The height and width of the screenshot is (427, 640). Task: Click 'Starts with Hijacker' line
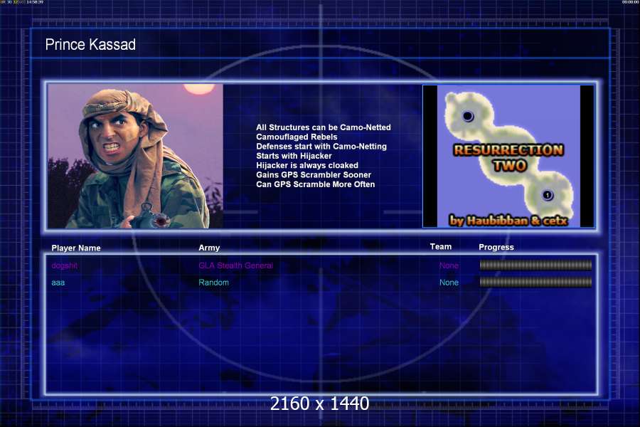click(x=294, y=156)
